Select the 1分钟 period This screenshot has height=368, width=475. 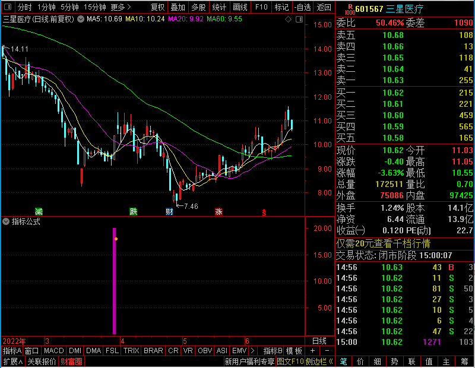pos(46,7)
